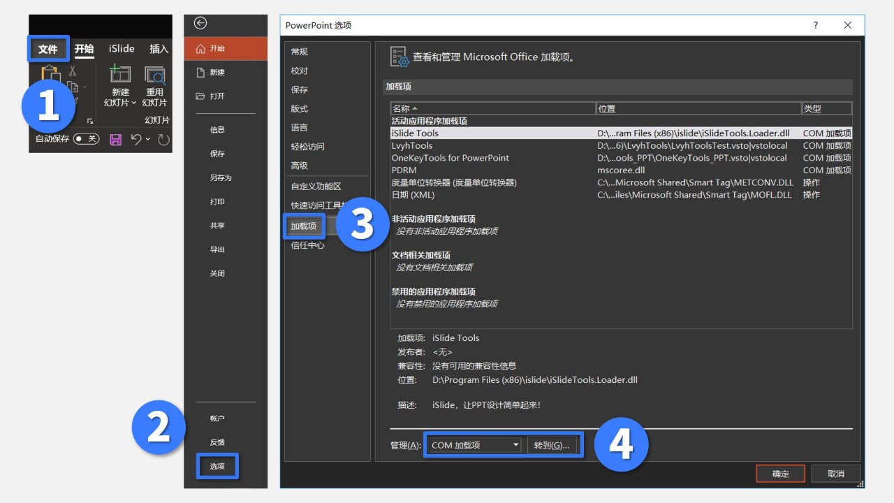Select the 重用幻灯片 (Reuse Slides) icon
Image resolution: width=894 pixels, height=503 pixels.
coord(154,75)
